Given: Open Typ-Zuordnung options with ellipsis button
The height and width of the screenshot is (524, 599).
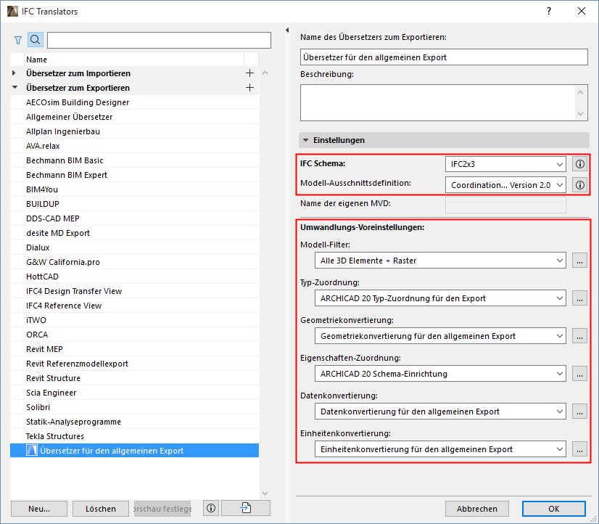Looking at the screenshot, I should [579, 298].
